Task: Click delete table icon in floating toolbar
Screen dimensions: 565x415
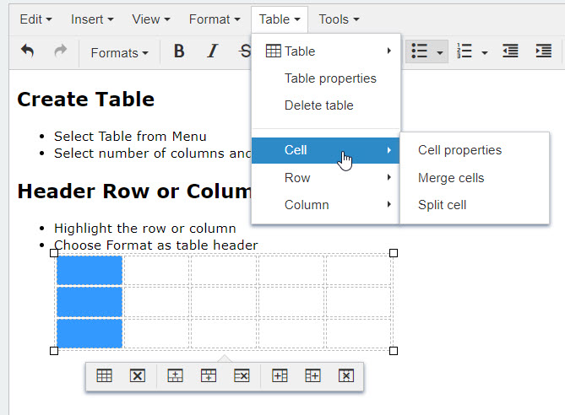Action: tap(138, 376)
